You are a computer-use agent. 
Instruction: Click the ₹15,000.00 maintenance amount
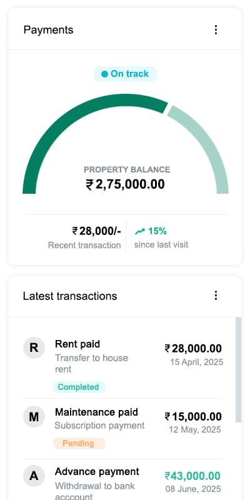[193, 416]
